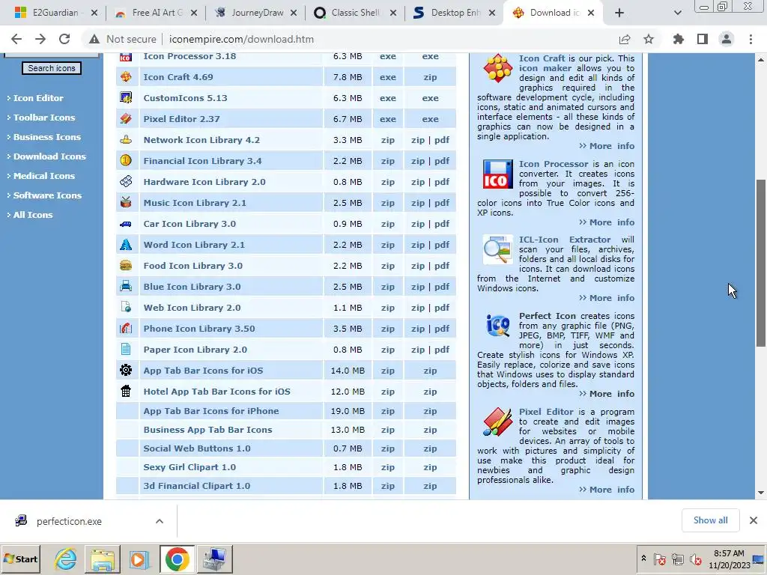Viewport: 767px width, 575px height.
Task: Switch to the JourneyDraw tab
Action: [x=256, y=13]
